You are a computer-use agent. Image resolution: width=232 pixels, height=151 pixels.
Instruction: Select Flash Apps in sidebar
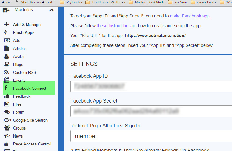pos(24,32)
